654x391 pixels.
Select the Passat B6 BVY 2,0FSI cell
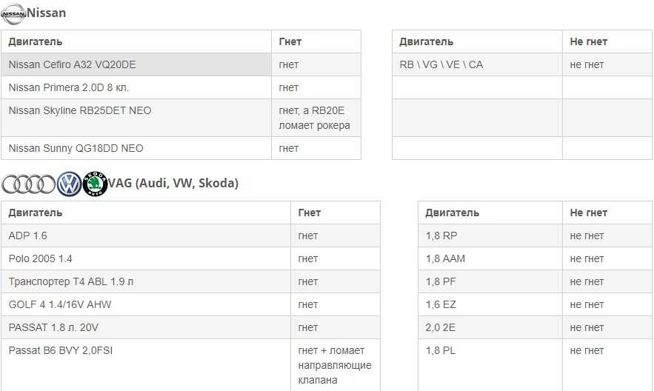pos(146,365)
